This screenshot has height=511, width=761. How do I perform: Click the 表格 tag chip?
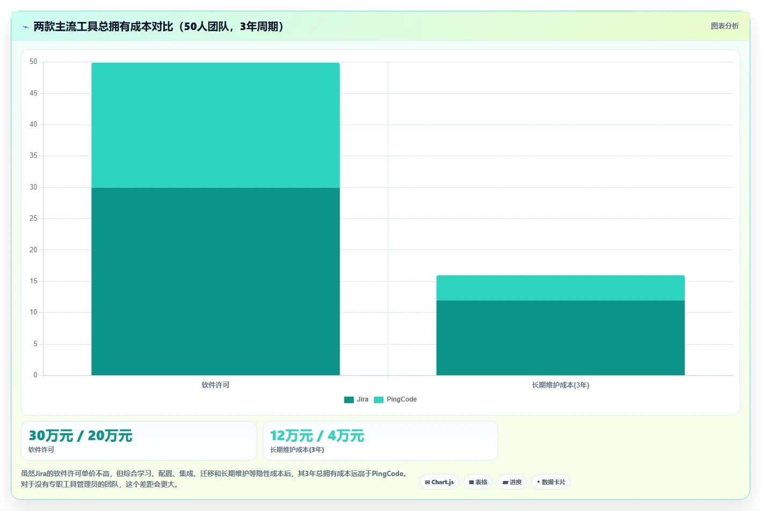click(477, 482)
